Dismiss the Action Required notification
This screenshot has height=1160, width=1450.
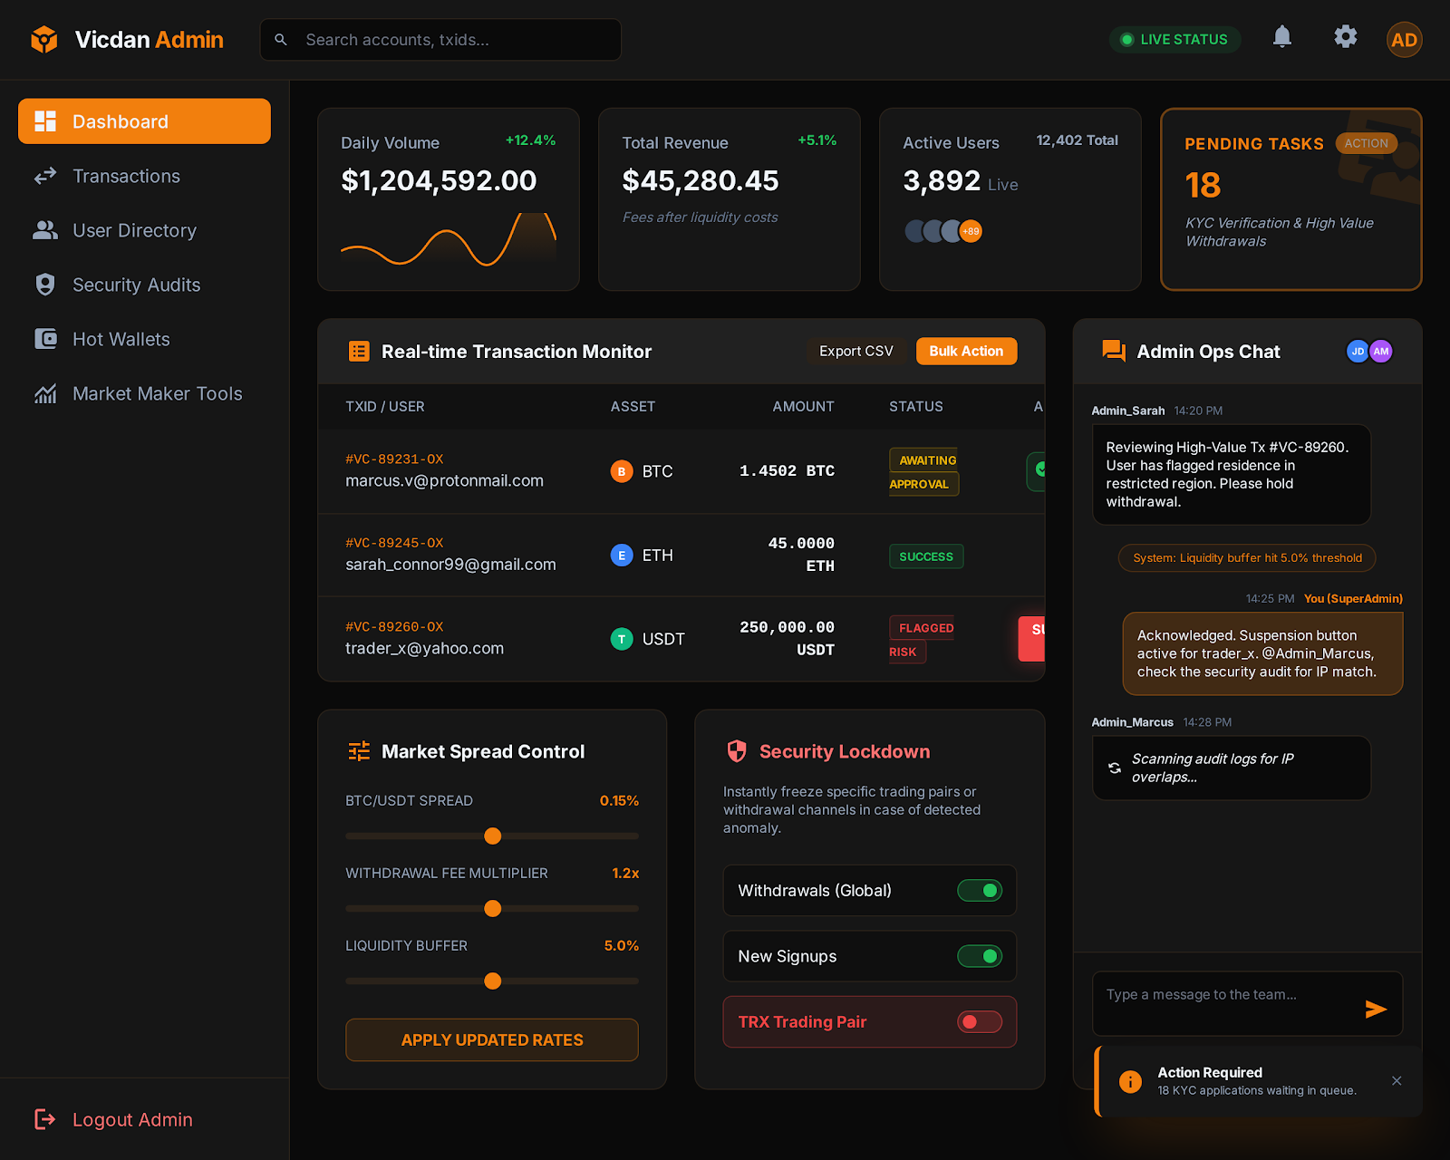pos(1396,1080)
